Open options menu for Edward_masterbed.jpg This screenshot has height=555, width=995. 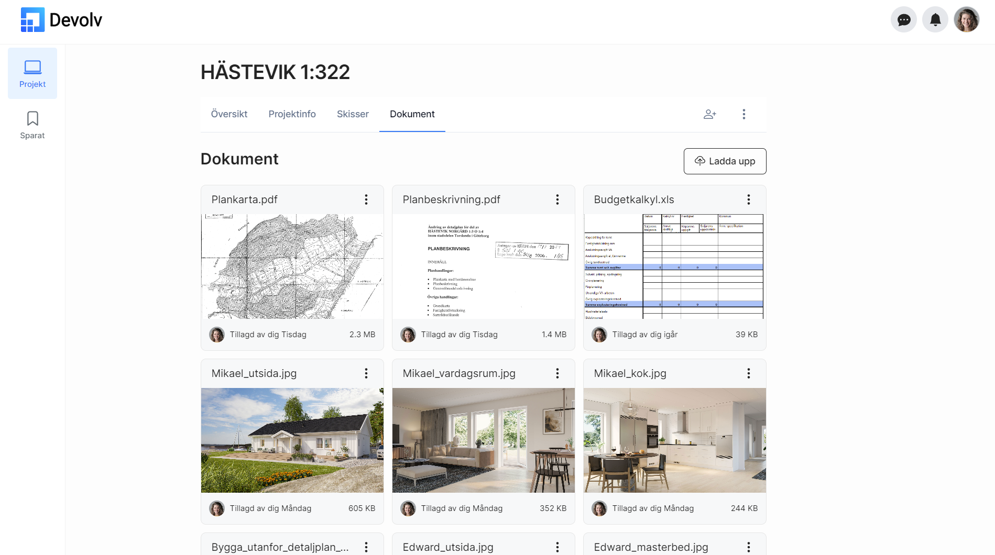coord(749,547)
